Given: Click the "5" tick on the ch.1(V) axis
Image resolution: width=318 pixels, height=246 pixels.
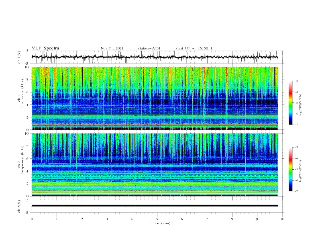Looking at the screenshot, I should coord(28,51).
